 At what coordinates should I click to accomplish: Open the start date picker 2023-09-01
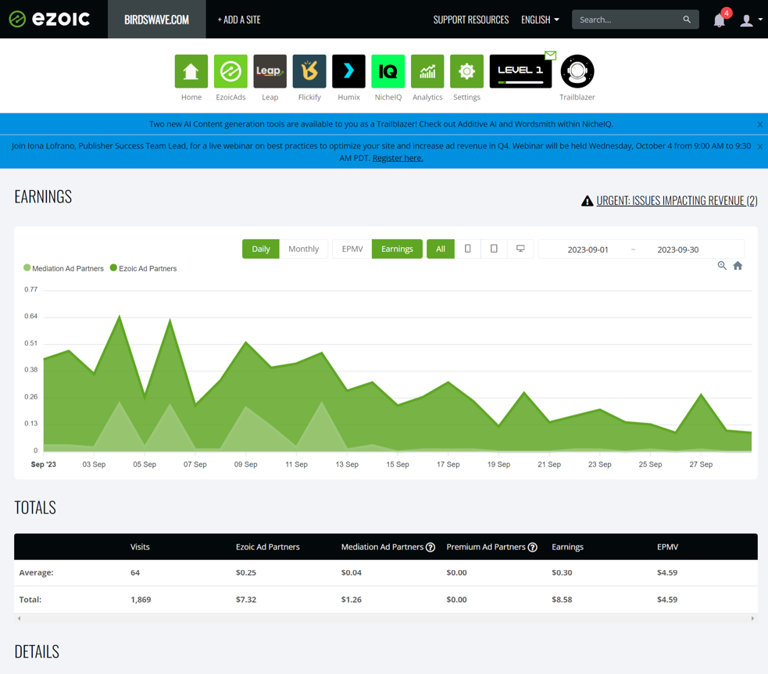pyautogui.click(x=588, y=249)
